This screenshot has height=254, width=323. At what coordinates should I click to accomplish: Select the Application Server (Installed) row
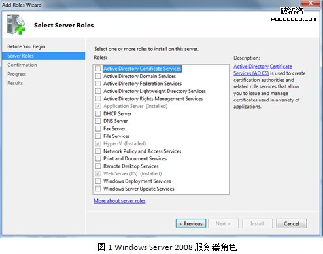click(x=135, y=106)
